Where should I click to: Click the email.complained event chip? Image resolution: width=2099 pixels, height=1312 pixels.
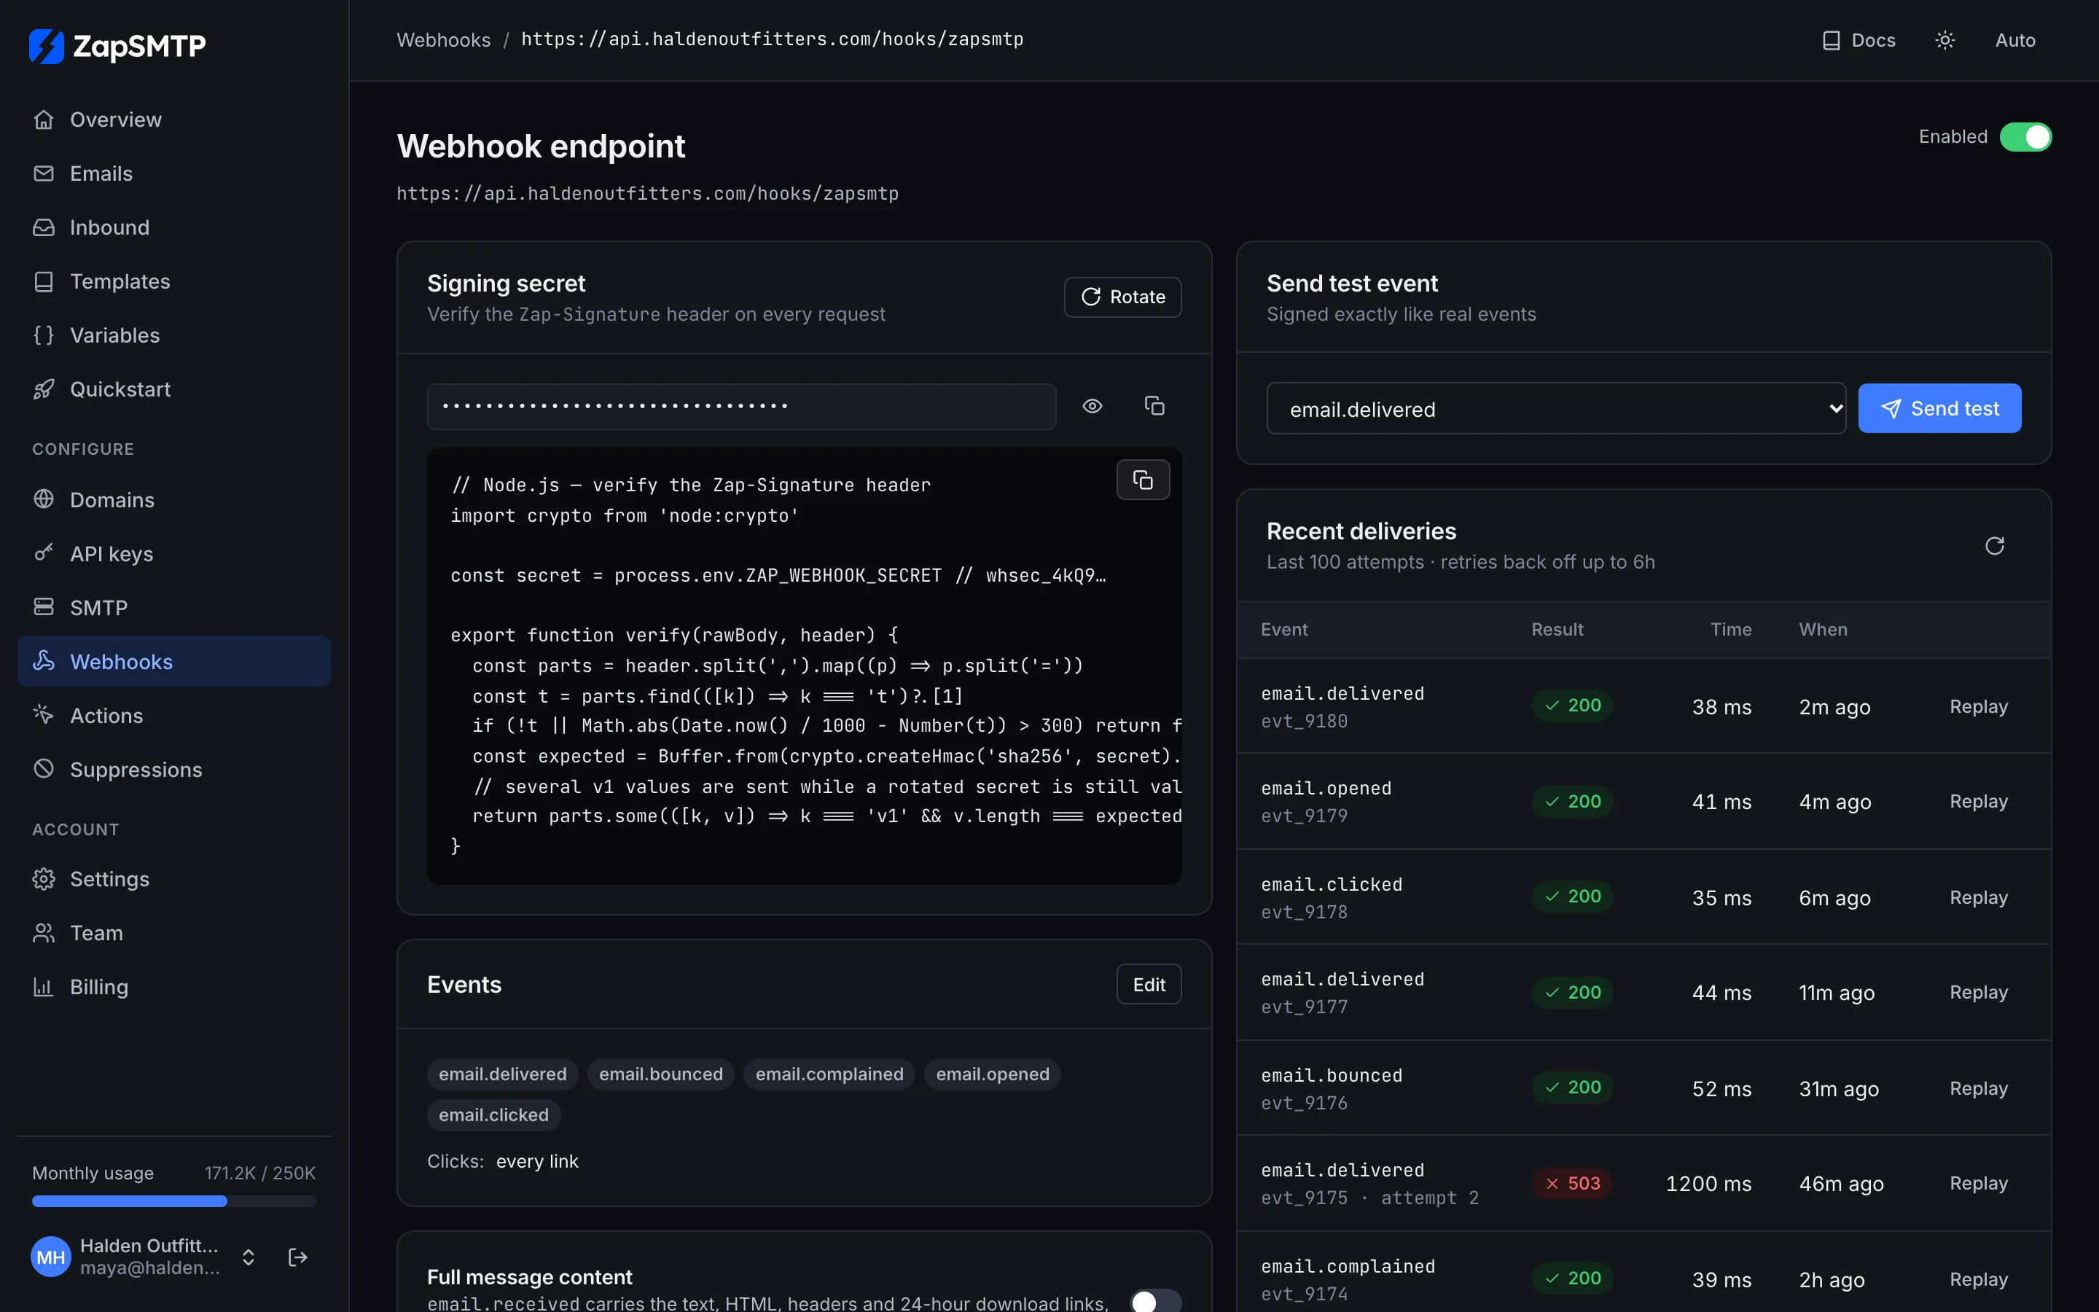click(829, 1074)
